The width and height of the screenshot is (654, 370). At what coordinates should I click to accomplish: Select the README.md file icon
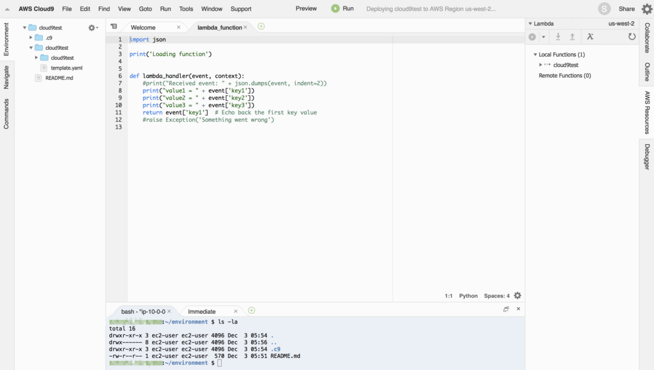38,77
